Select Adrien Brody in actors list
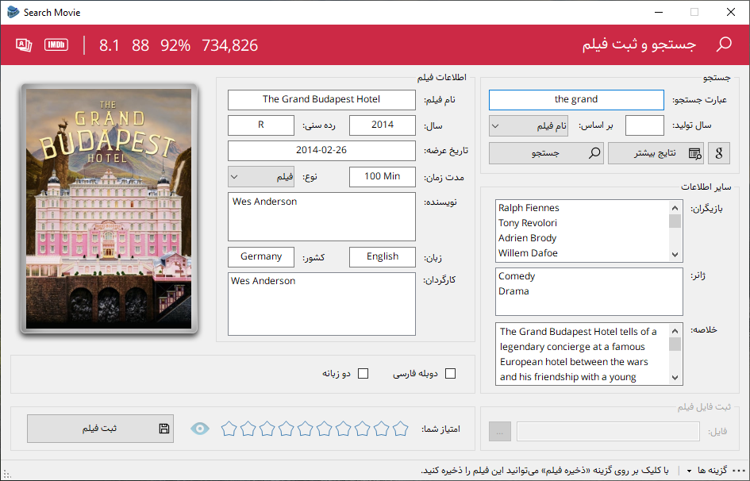 pos(527,238)
